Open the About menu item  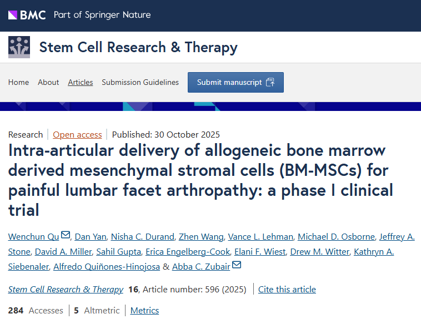point(48,82)
